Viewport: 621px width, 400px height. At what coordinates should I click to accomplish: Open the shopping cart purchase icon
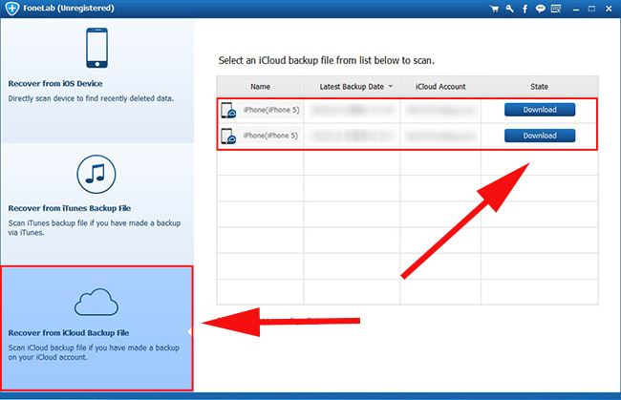(x=494, y=9)
